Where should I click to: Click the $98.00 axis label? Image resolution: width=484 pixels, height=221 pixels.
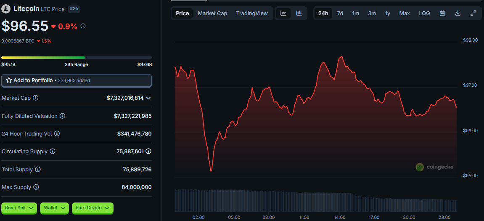tap(471, 40)
